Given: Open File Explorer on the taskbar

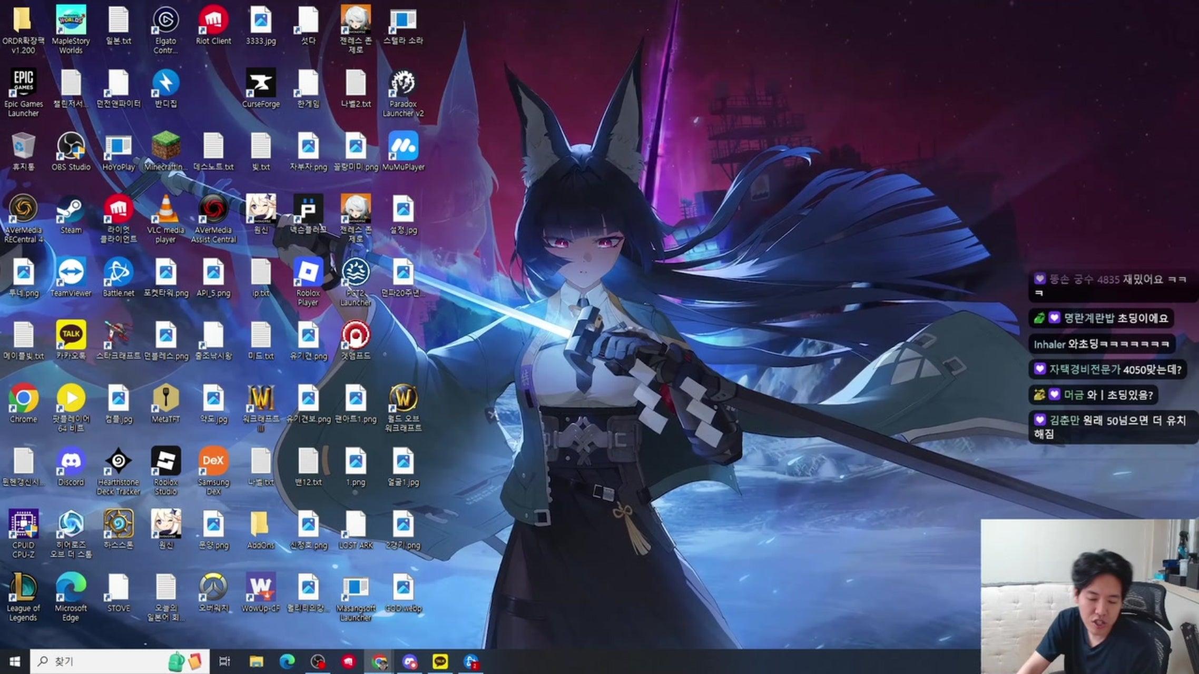Looking at the screenshot, I should pos(256,661).
